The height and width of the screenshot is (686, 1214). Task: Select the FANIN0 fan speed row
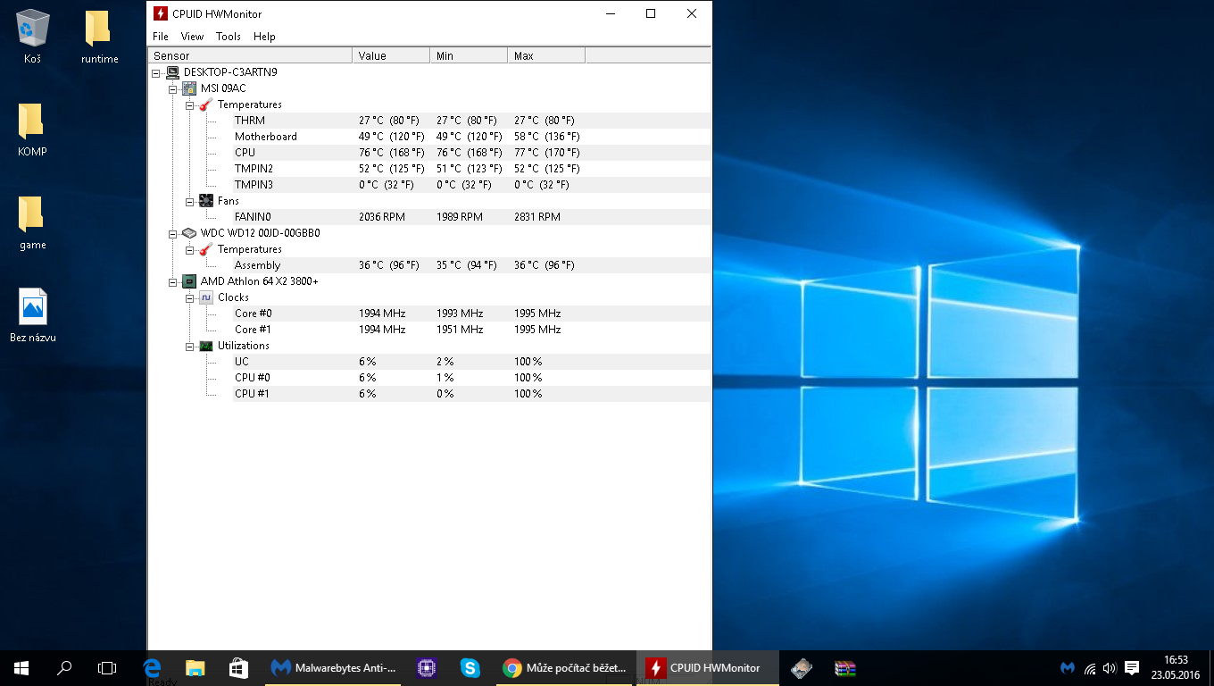pos(253,217)
